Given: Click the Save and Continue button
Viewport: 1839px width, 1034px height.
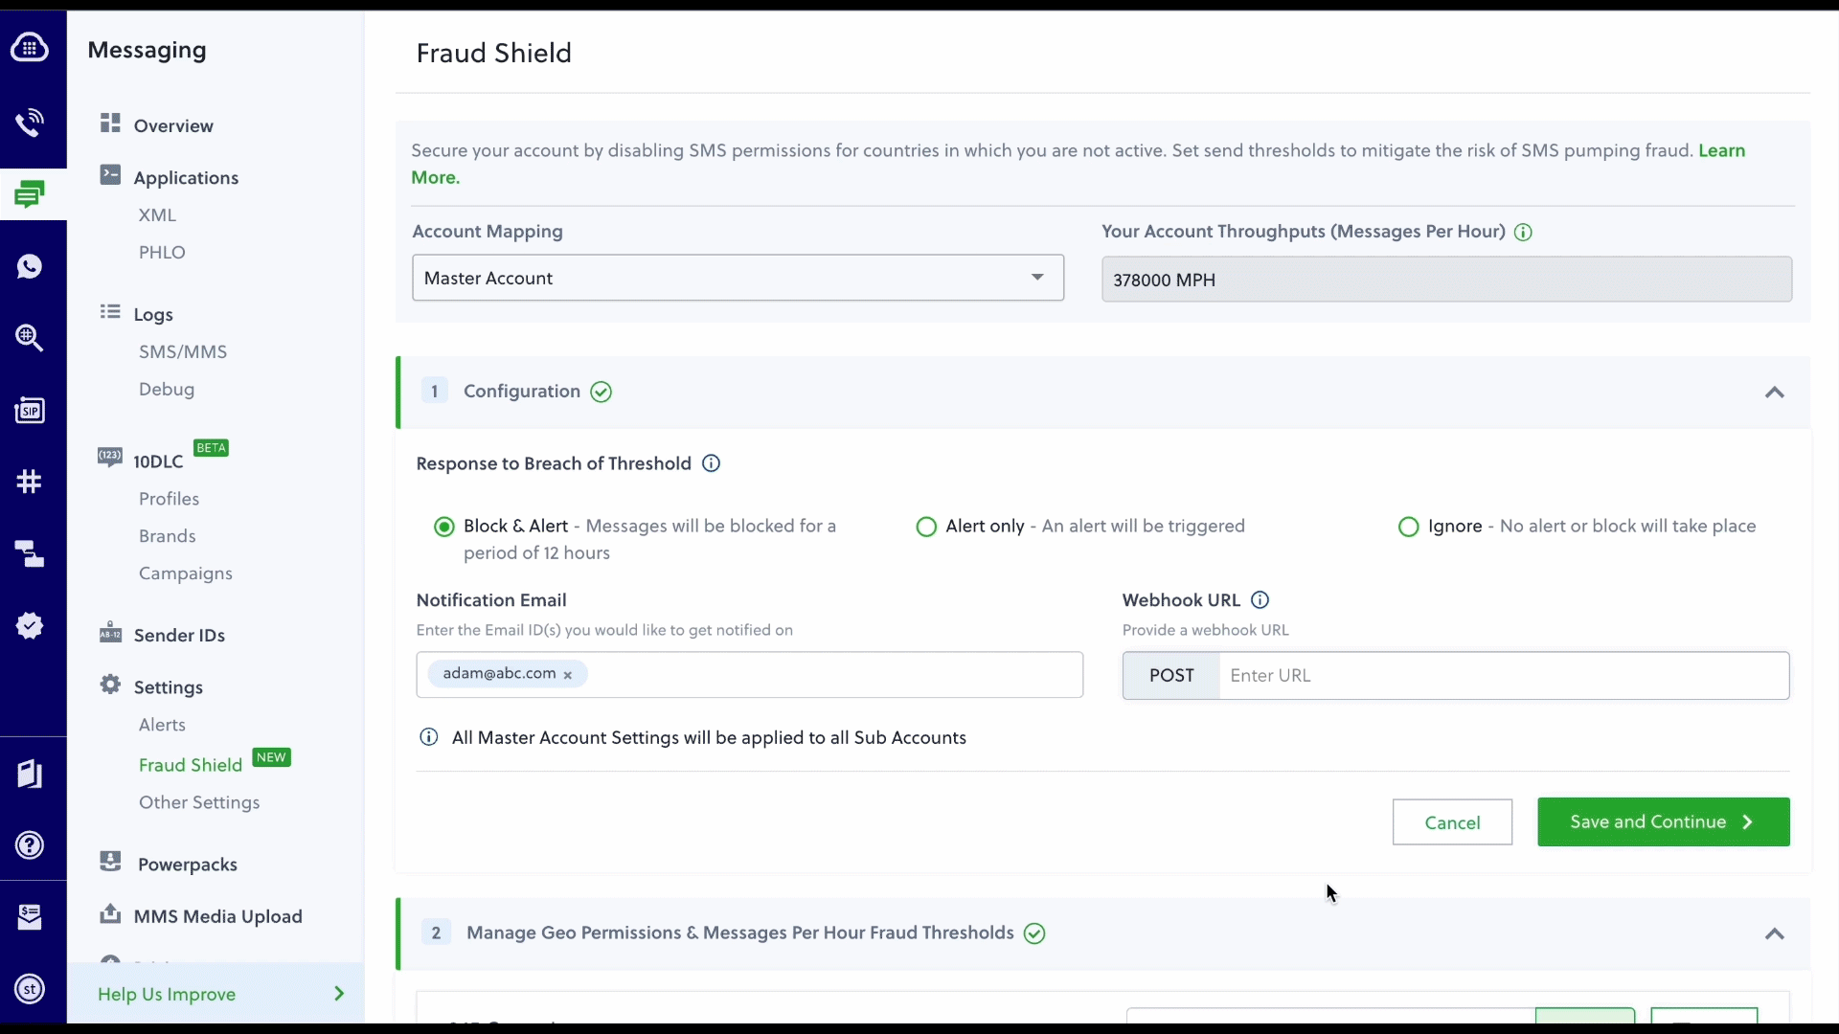Looking at the screenshot, I should [x=1662, y=821].
